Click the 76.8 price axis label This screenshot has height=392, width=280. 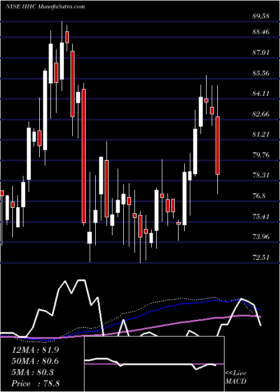[x=259, y=196]
